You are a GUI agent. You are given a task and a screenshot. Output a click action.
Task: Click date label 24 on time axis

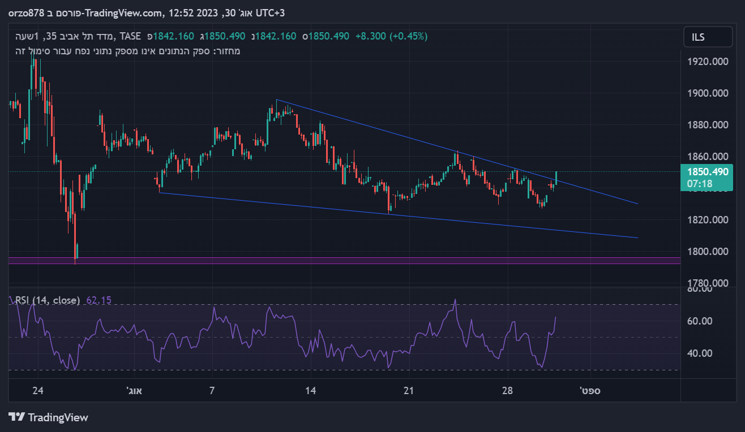38,391
